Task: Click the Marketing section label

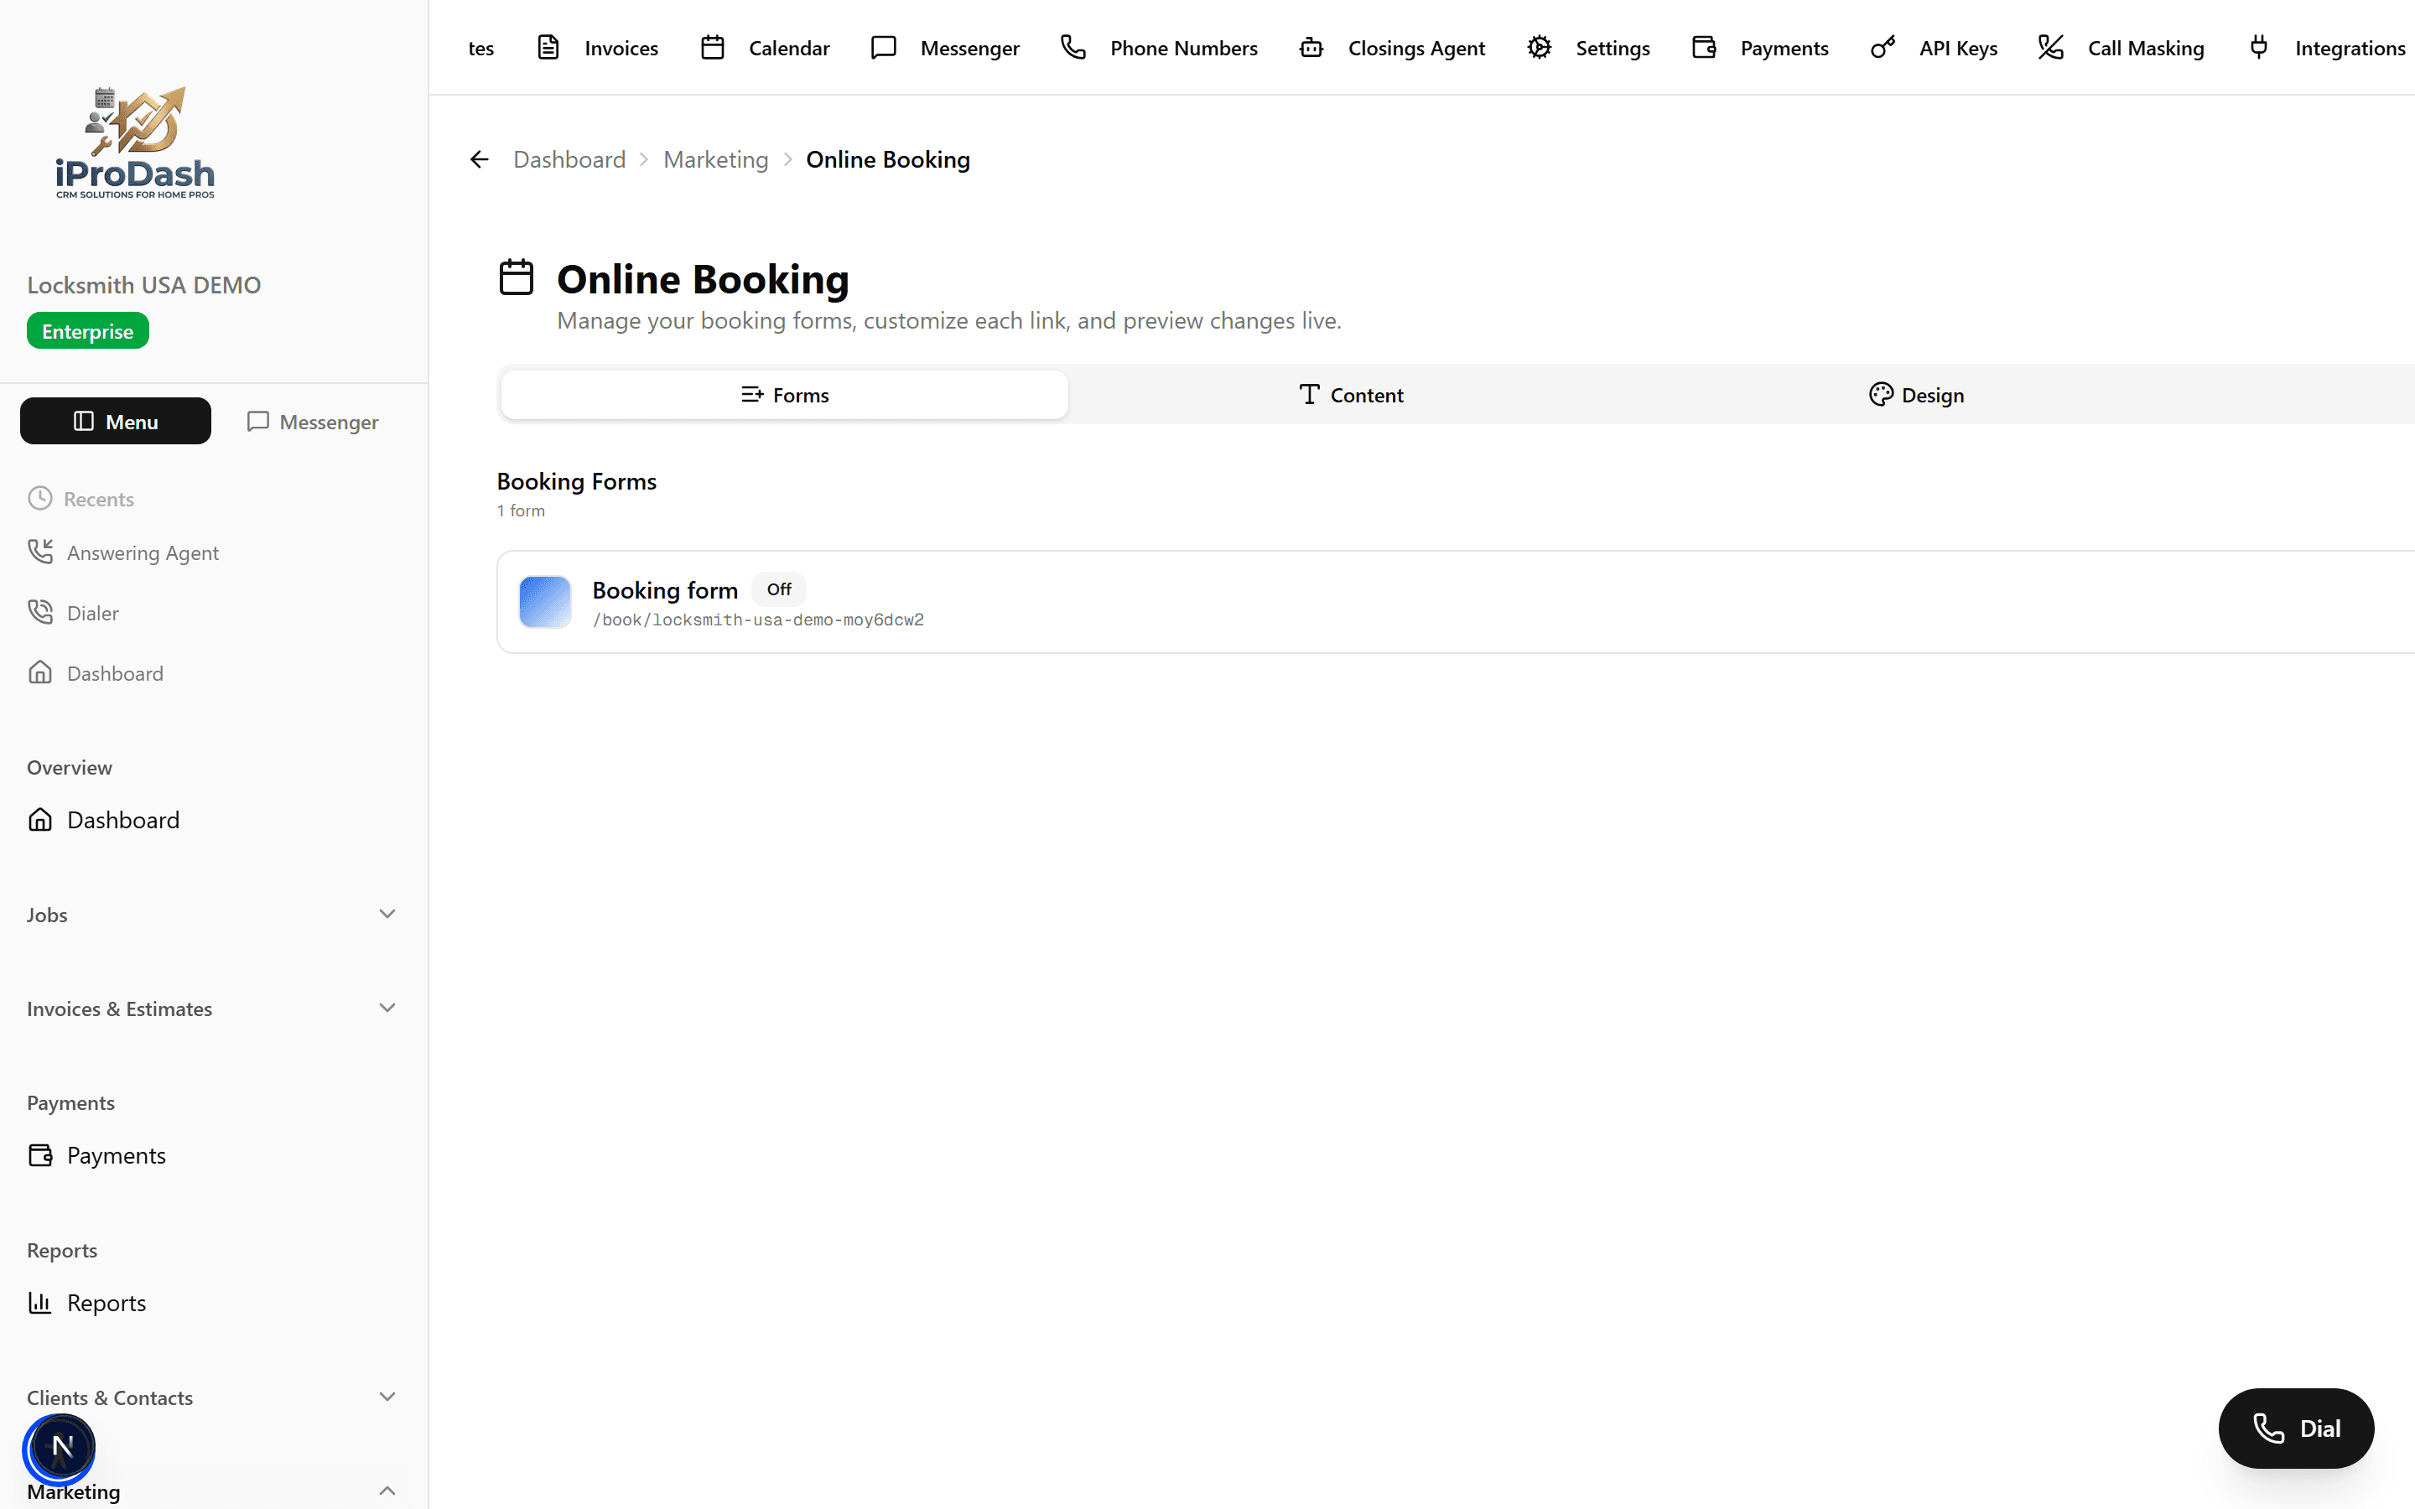Action: pyautogui.click(x=74, y=1491)
